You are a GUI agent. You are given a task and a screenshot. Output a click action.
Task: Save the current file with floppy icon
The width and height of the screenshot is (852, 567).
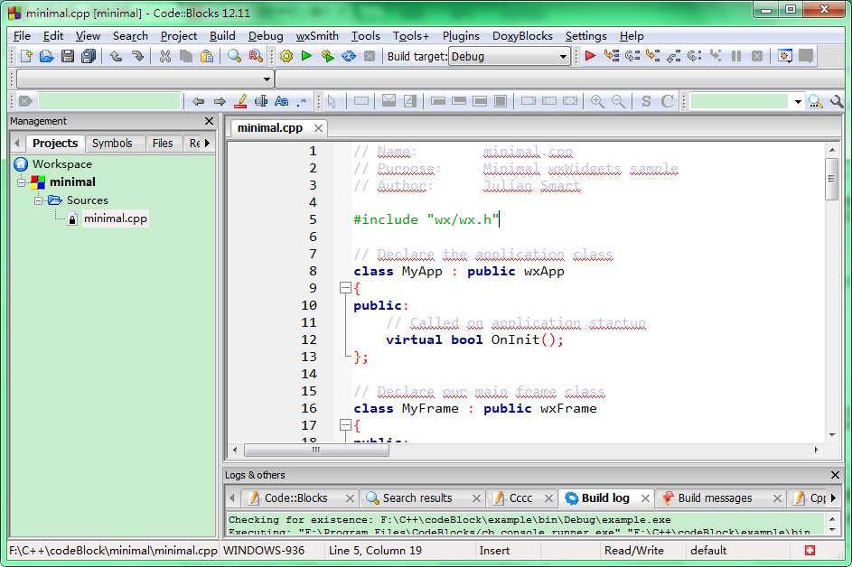(x=68, y=56)
